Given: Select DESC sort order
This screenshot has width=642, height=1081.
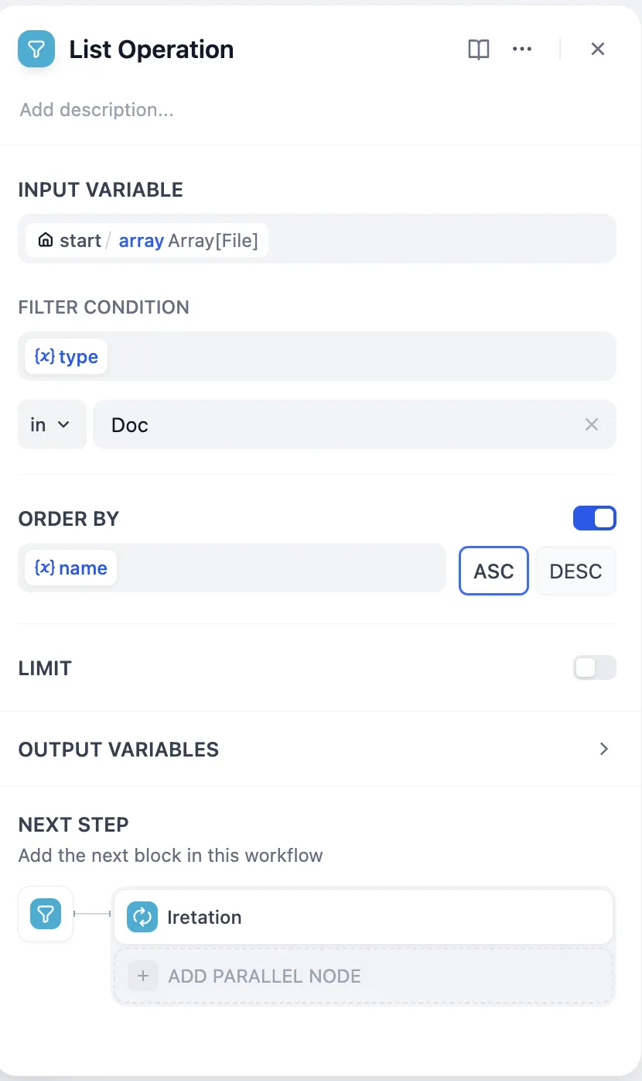Looking at the screenshot, I should pyautogui.click(x=575, y=571).
